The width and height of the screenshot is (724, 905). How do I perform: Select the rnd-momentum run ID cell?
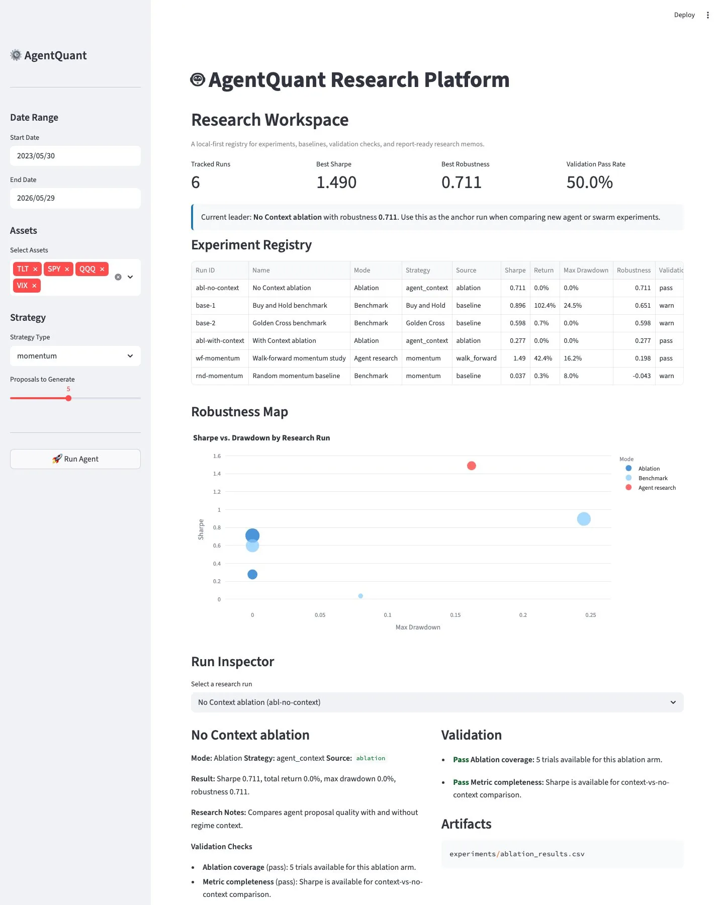click(x=220, y=376)
